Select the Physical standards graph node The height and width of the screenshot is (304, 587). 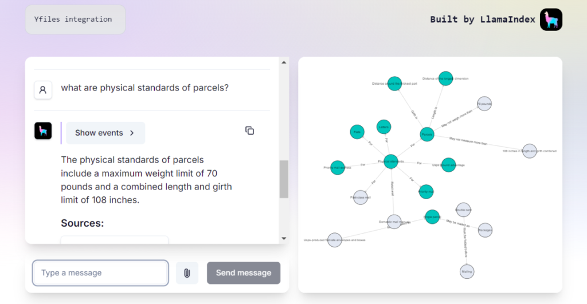tap(391, 161)
